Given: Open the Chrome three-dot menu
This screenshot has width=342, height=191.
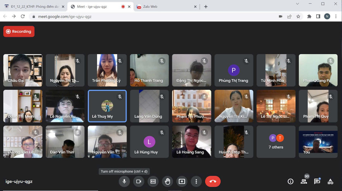Looking at the screenshot, I should (336, 16).
